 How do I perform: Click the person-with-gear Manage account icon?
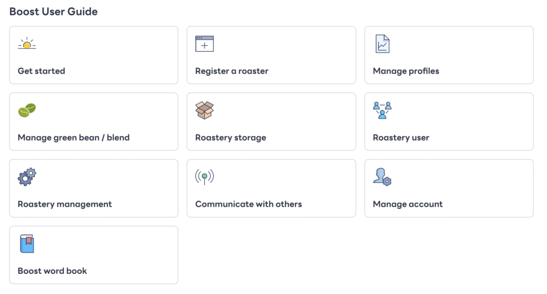382,177
